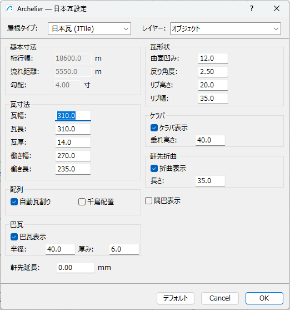Click the 巴瓦 半径 input field
The width and height of the screenshot is (290, 310).
pos(60,249)
